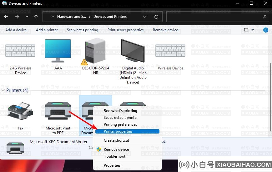Select the Fax printer icon
This screenshot has width=272, height=172.
pos(20,111)
